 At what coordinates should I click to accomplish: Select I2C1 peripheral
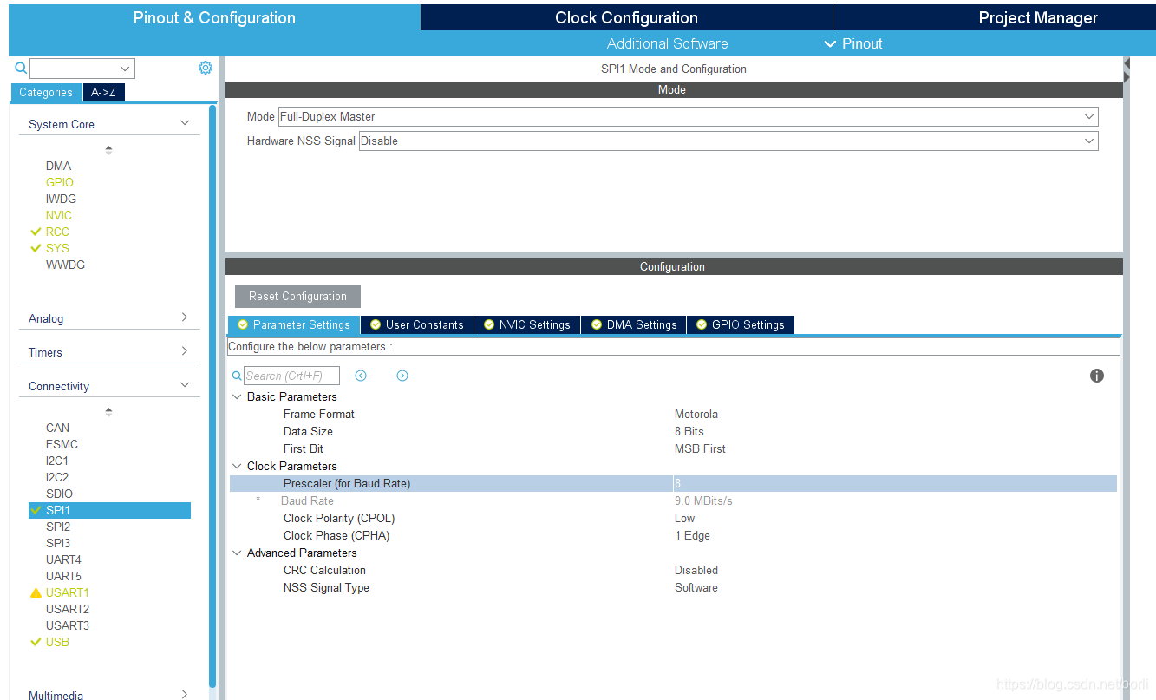pyautogui.click(x=57, y=461)
